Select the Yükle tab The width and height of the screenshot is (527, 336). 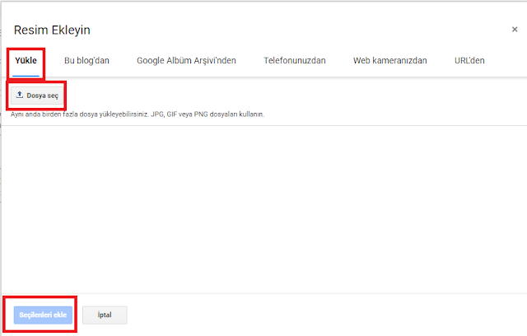26,60
